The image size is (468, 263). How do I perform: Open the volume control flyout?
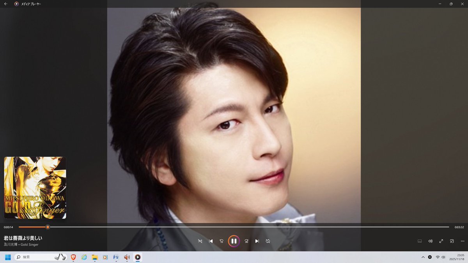[431, 241]
